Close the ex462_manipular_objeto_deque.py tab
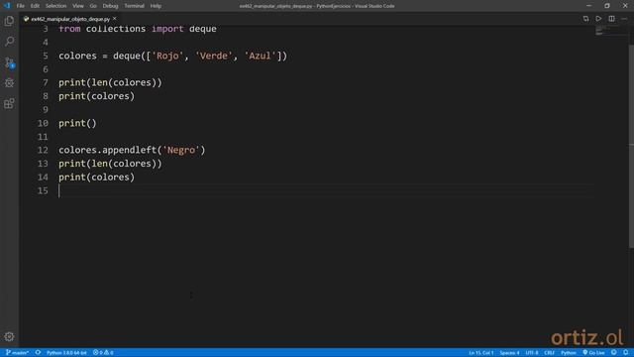The image size is (634, 357). (x=115, y=19)
